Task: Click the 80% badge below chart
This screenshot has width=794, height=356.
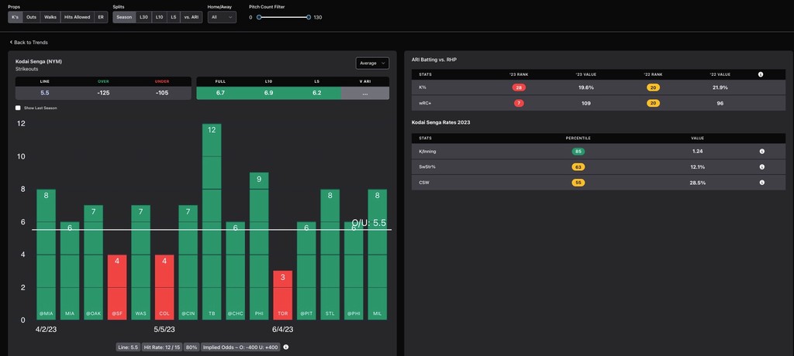Action: [x=192, y=347]
